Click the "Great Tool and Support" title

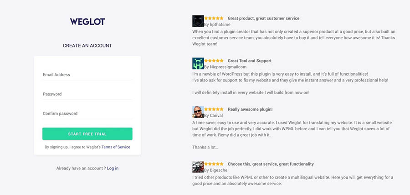pos(249,61)
